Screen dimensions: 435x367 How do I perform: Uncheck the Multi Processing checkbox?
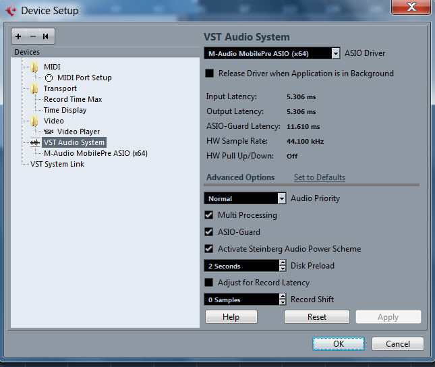click(209, 215)
